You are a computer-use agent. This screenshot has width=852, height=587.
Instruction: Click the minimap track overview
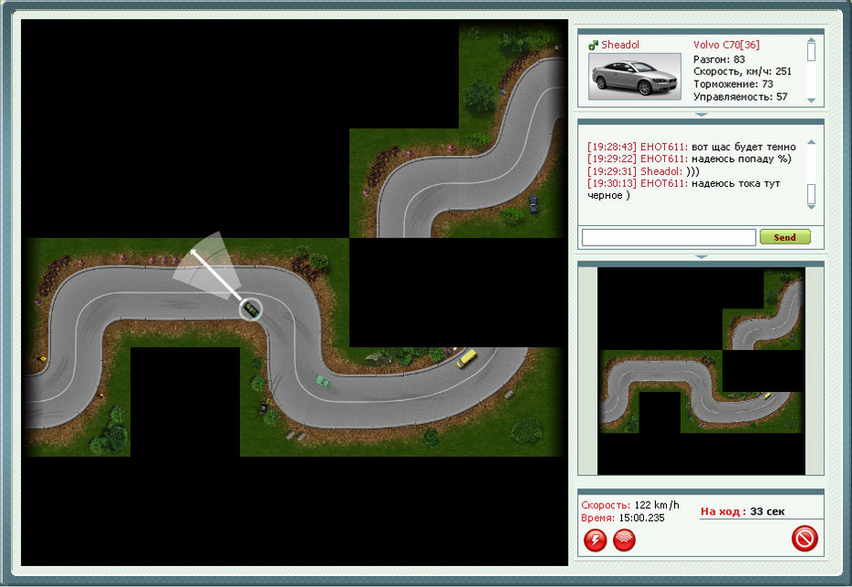701,371
